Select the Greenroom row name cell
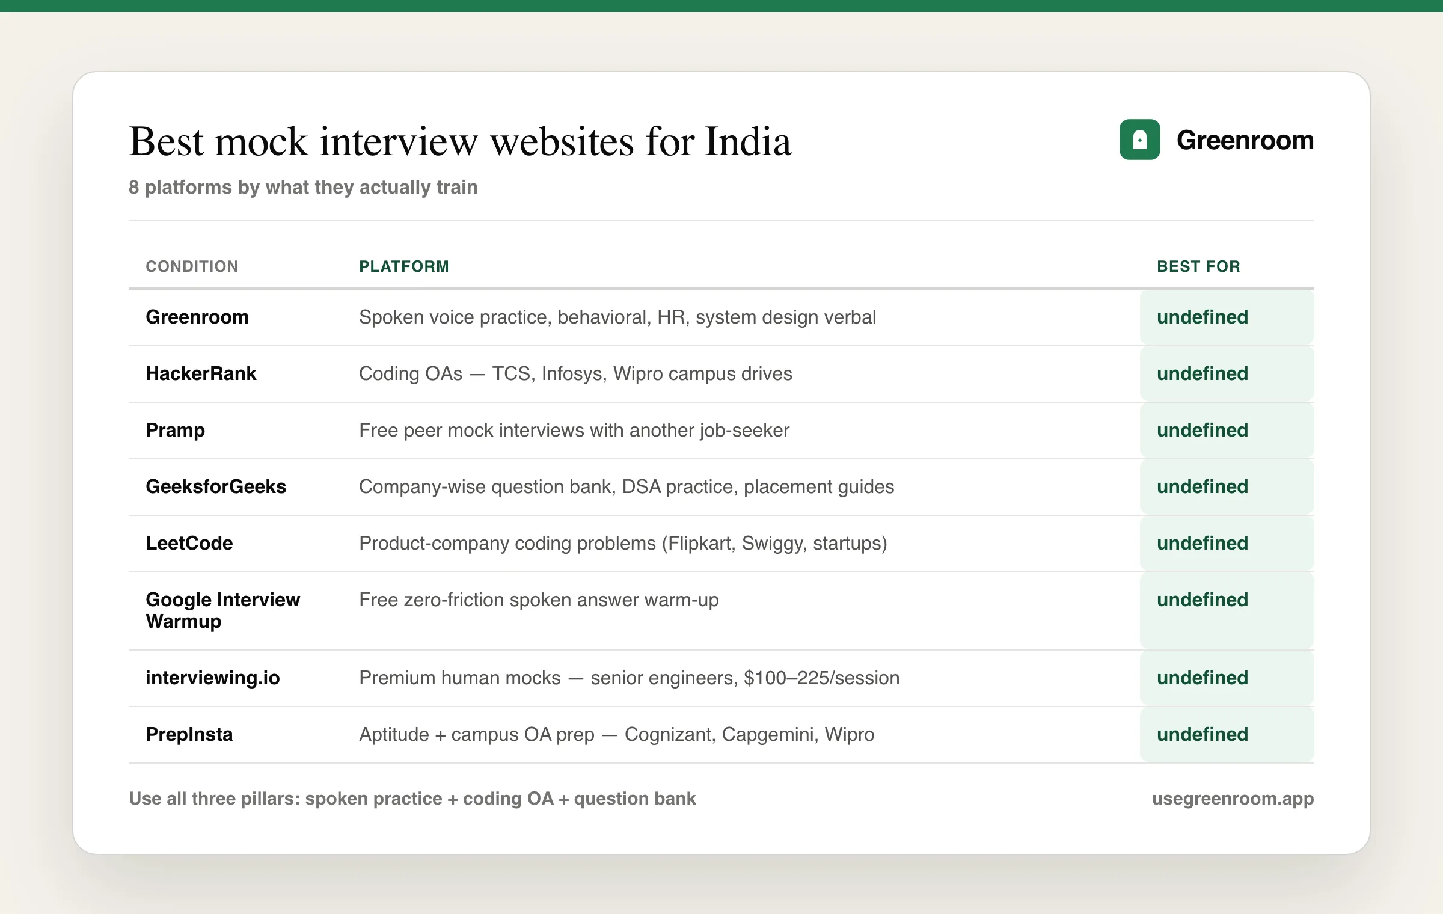1443x914 pixels. (x=197, y=317)
